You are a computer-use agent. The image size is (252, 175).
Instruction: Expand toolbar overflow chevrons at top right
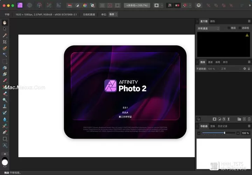tap(250, 6)
